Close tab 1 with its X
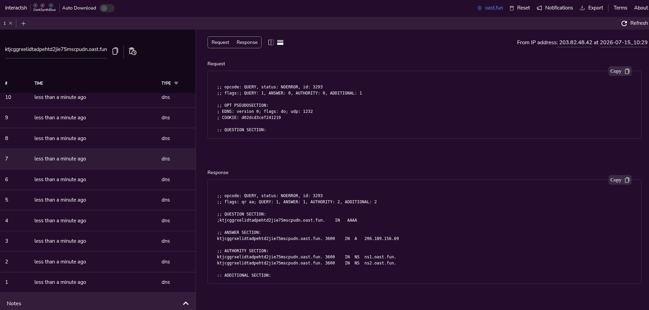 (x=11, y=23)
